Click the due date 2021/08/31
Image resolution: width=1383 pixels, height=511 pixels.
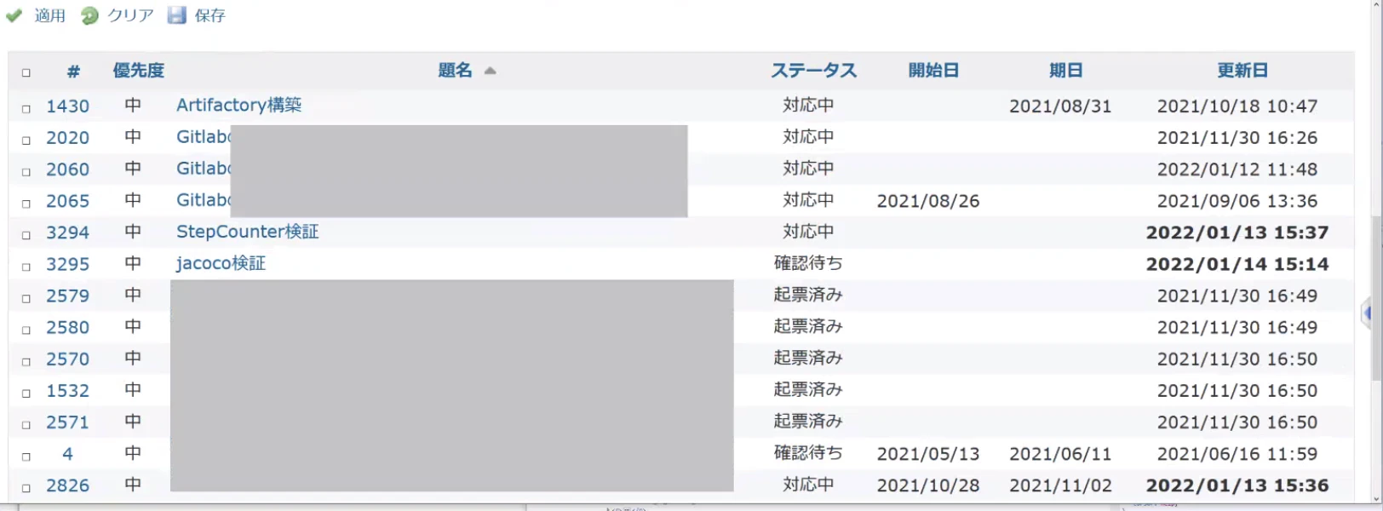(1060, 106)
